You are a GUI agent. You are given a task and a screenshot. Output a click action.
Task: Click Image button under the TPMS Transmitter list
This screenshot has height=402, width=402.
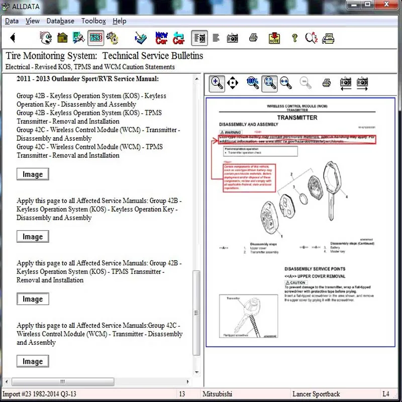click(33, 174)
